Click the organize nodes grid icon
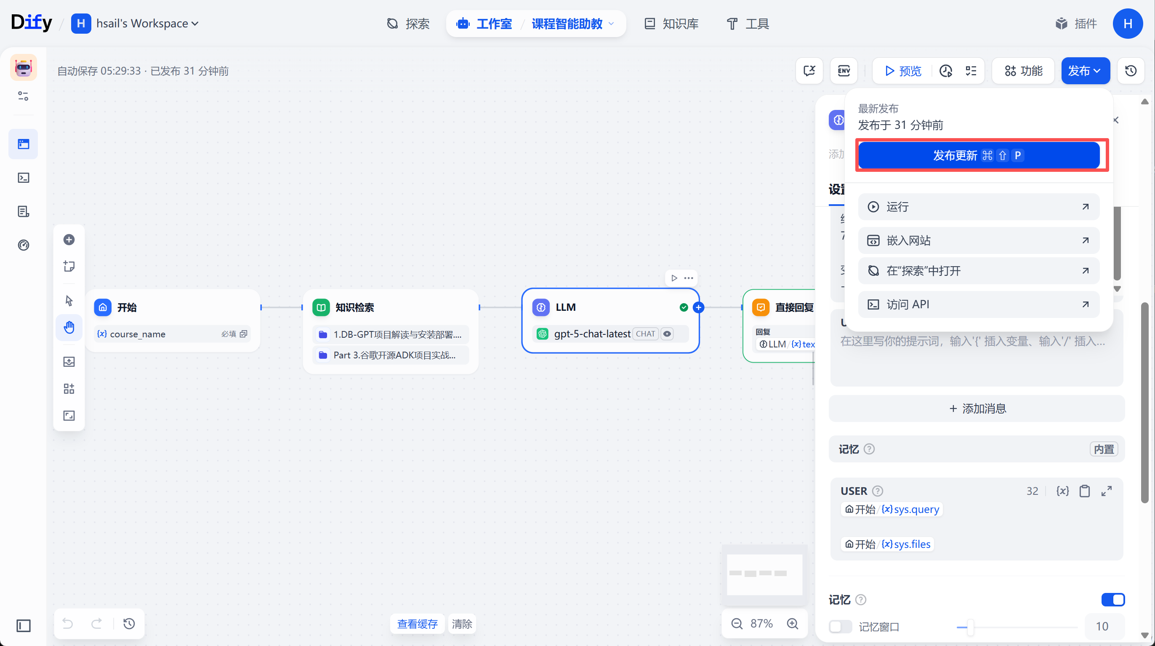 (69, 389)
